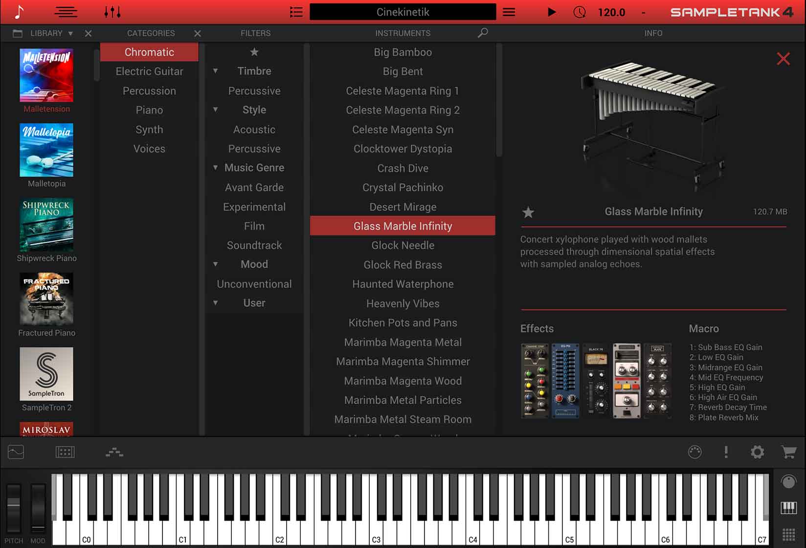Choose the Soundtrack filter
The height and width of the screenshot is (548, 806).
click(254, 245)
